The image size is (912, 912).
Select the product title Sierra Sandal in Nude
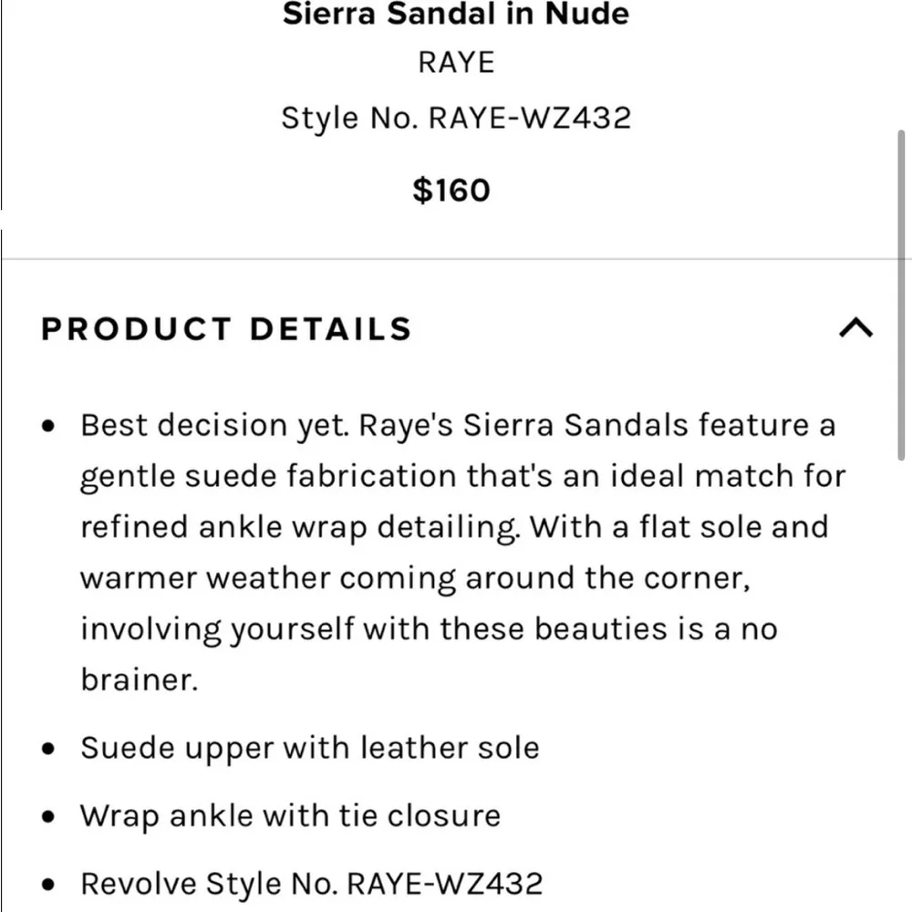click(x=456, y=15)
